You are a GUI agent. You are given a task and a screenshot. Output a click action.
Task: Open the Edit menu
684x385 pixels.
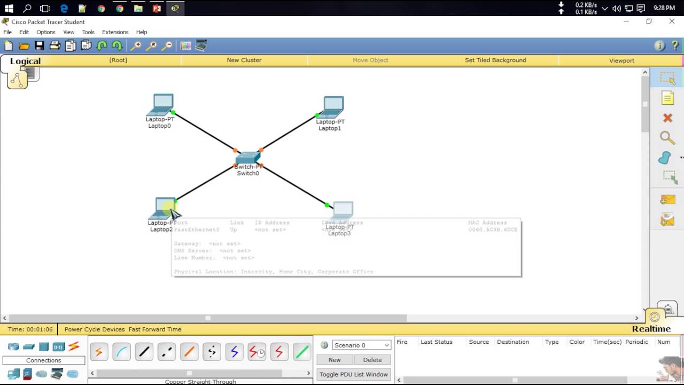point(24,32)
